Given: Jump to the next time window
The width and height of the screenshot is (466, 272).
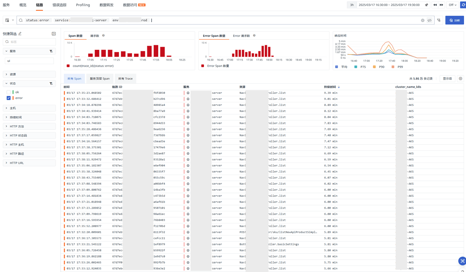Looking at the screenshot, I should 442,5.
